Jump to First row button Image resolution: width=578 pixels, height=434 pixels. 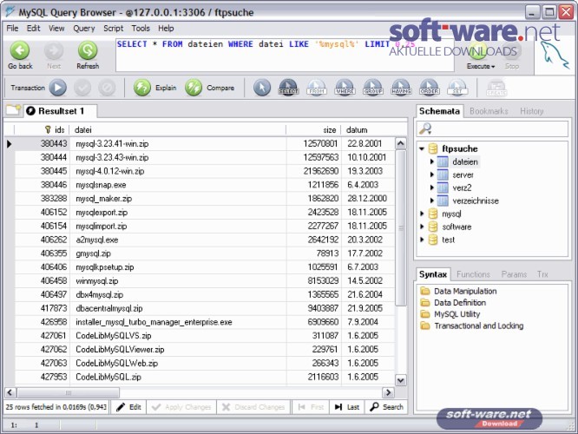click(311, 407)
